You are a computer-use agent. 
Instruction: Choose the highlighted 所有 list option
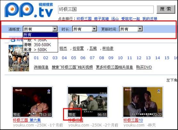click(40, 35)
